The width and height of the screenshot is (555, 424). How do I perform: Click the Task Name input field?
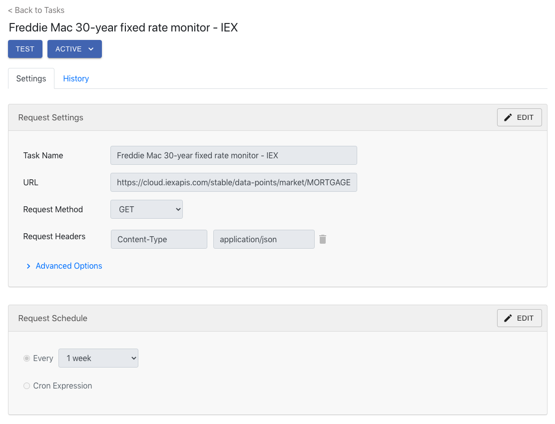[x=234, y=155]
